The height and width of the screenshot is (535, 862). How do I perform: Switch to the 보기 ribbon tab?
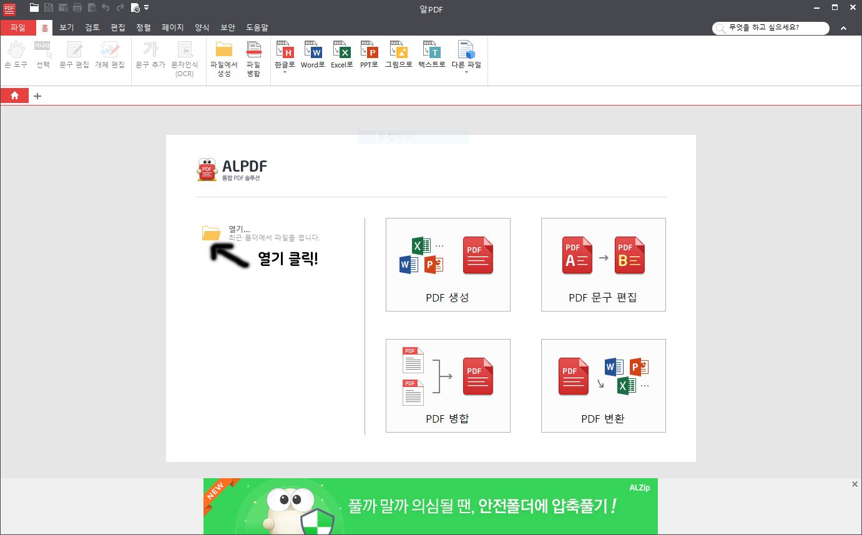click(67, 27)
